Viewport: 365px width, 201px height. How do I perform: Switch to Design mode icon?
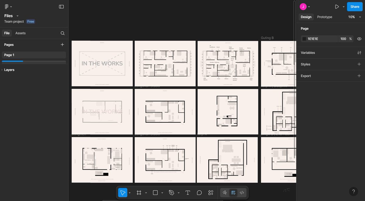click(x=233, y=192)
